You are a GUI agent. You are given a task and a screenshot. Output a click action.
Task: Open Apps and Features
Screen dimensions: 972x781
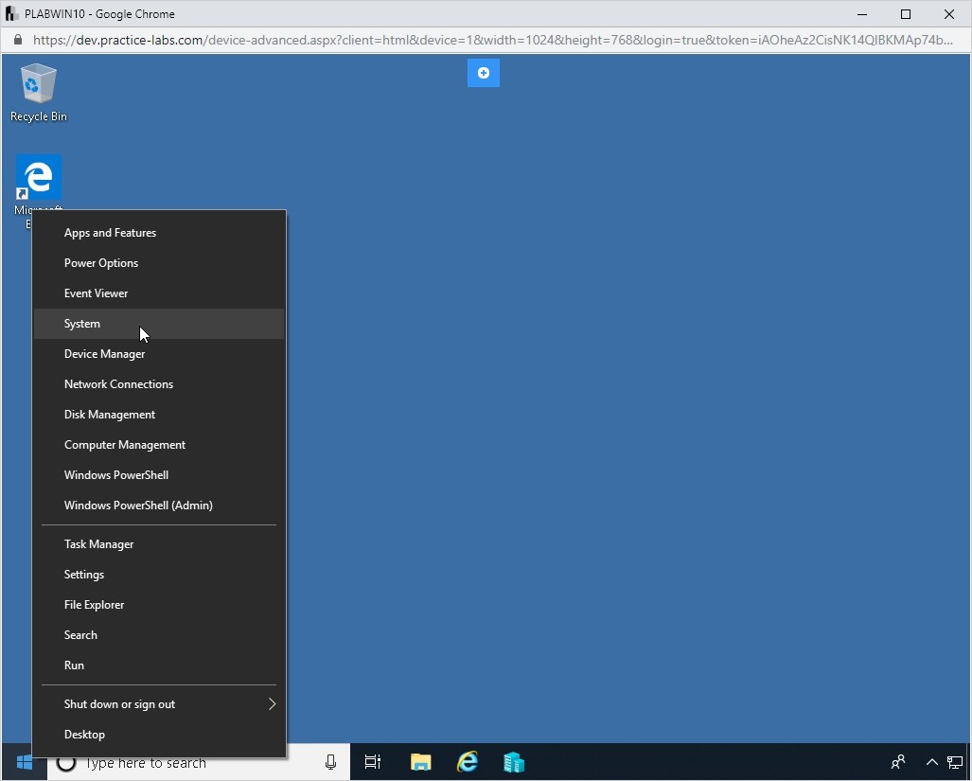[x=159, y=233]
